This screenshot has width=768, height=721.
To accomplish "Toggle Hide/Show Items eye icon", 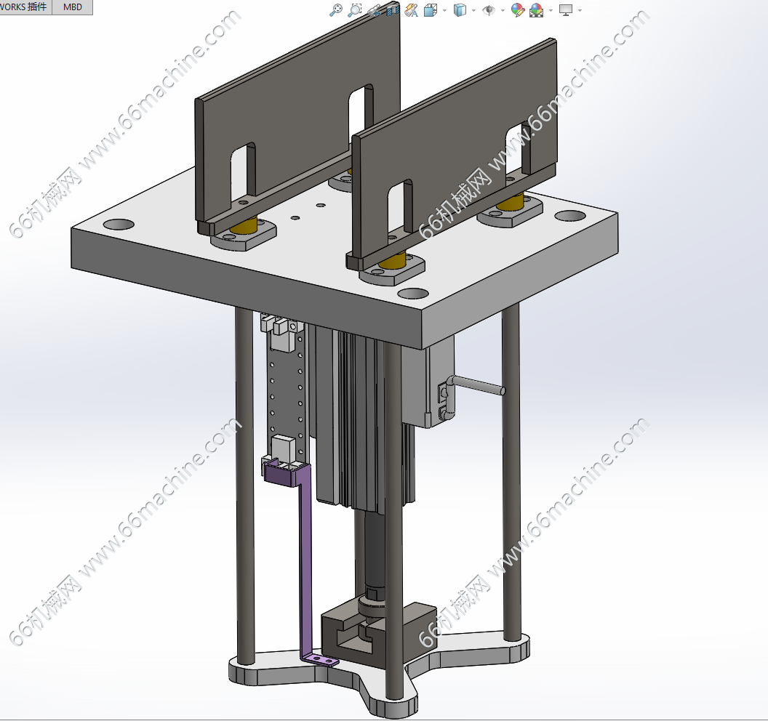I will (489, 9).
